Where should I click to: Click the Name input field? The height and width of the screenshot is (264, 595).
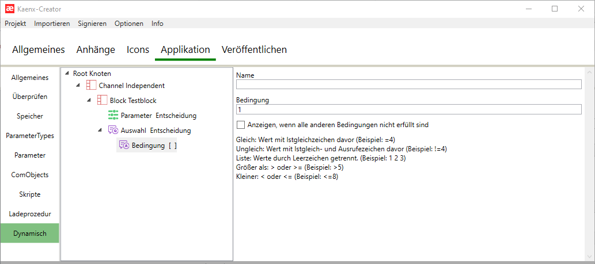tap(408, 85)
